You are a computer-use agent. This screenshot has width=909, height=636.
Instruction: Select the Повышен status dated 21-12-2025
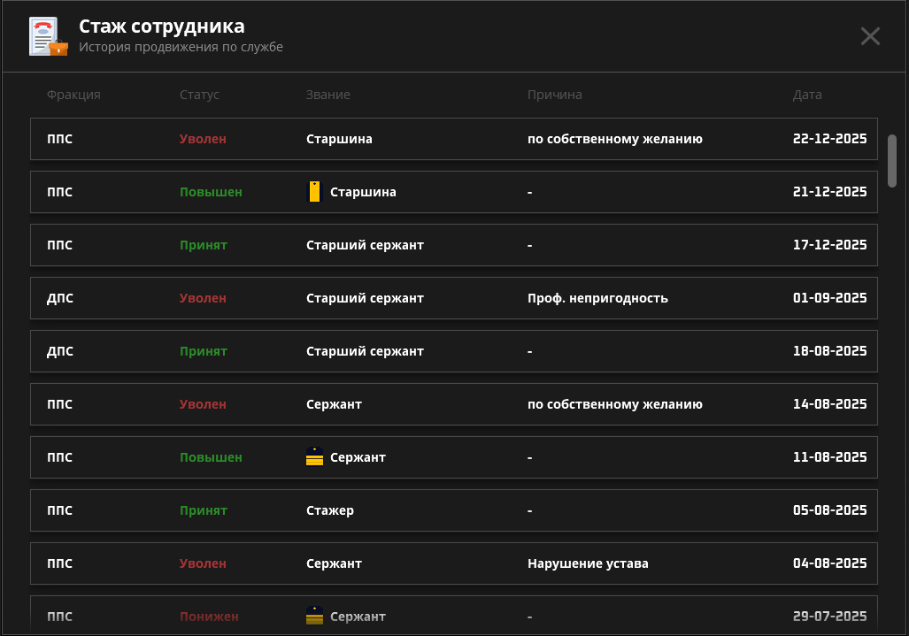(211, 192)
